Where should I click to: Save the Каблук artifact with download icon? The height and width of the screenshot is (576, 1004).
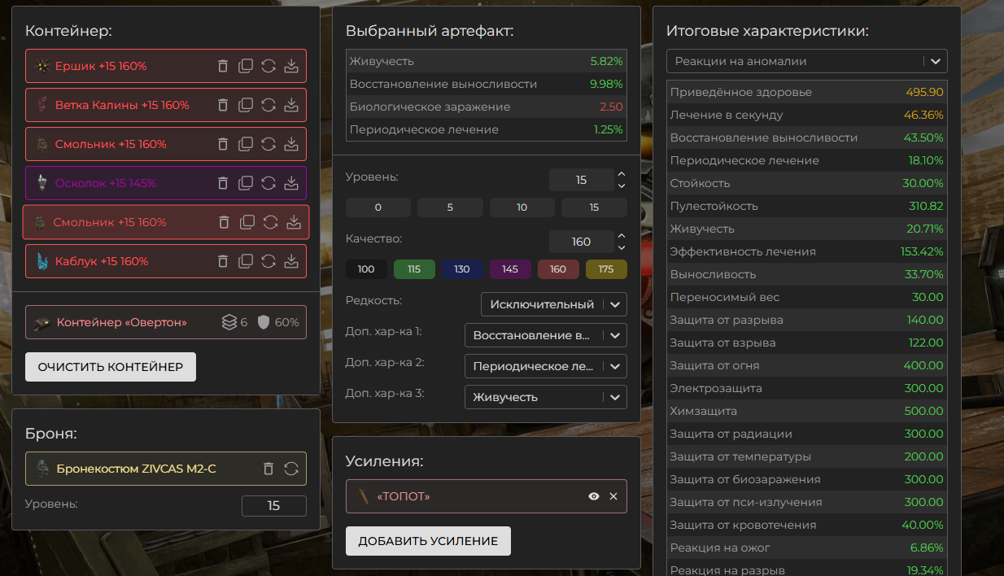pos(291,261)
